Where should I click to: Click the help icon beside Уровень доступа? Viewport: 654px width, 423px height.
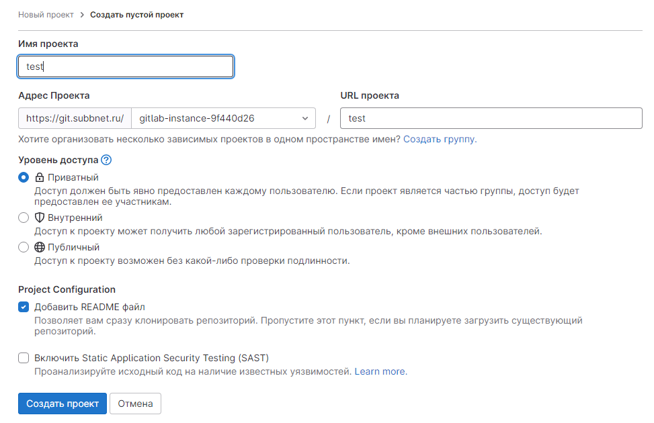(x=106, y=160)
